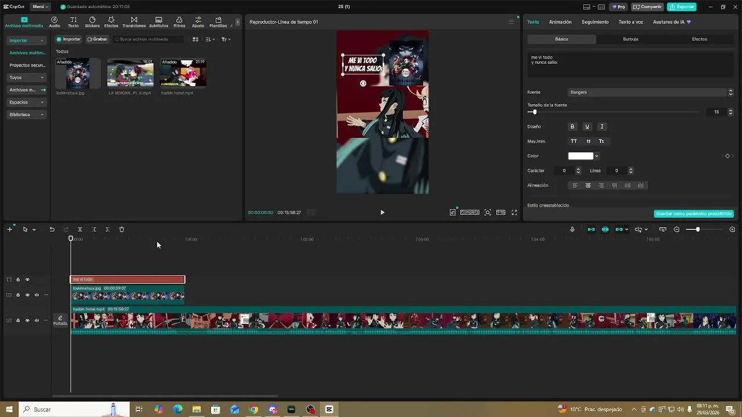Zoom out the timeline with minus magnifier
This screenshot has width=742, height=417.
pyautogui.click(x=676, y=229)
